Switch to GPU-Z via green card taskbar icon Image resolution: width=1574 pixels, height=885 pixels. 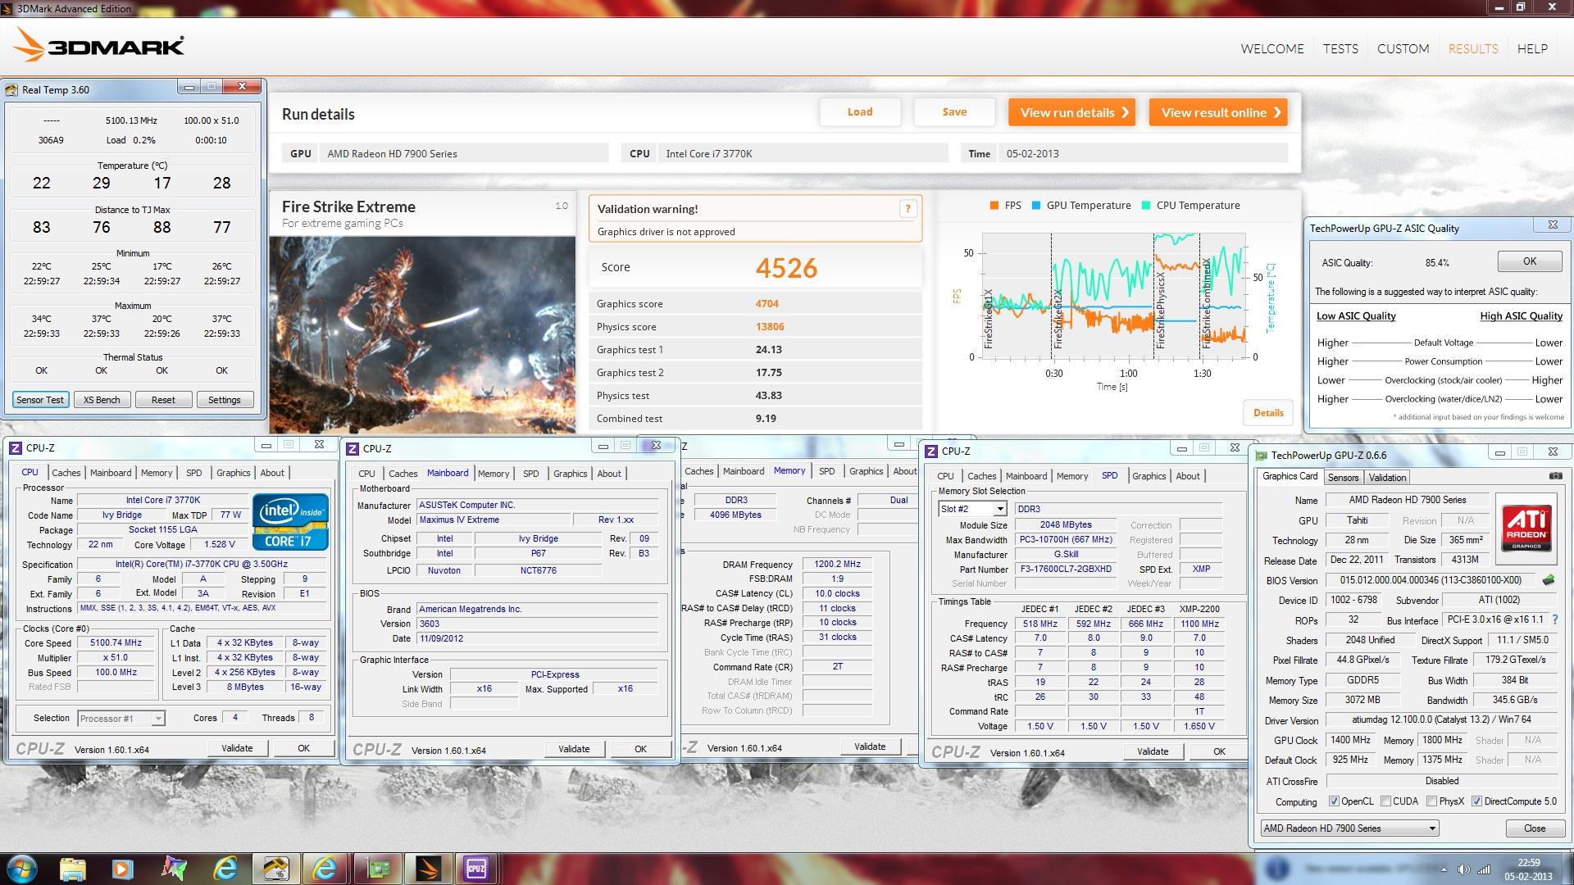pyautogui.click(x=376, y=868)
